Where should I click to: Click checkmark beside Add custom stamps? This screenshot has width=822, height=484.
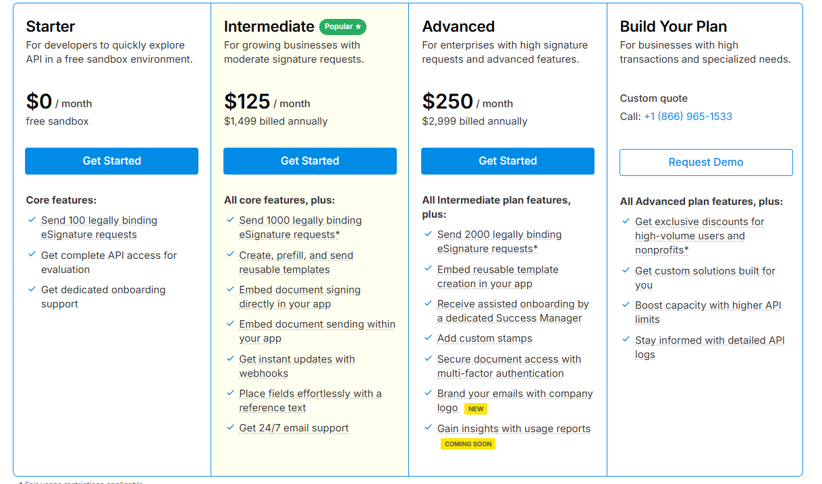428,338
